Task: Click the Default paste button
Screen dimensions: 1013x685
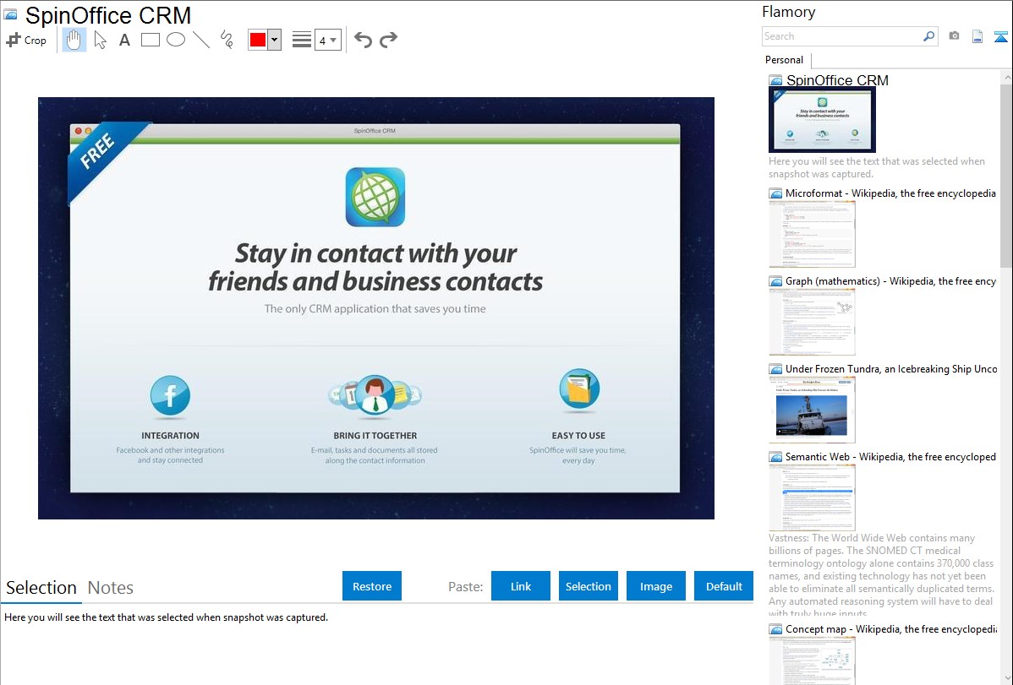Action: [x=724, y=586]
